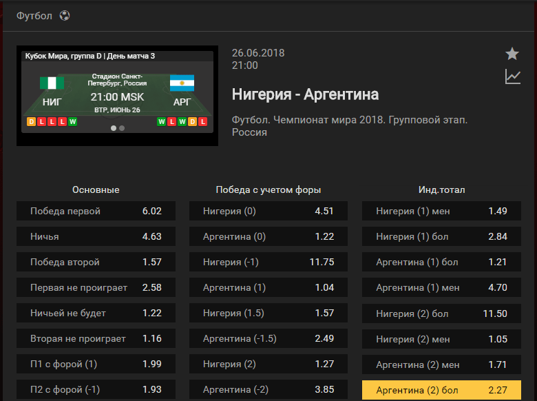Screen dimensions: 537x401
Task: Select Нигерия (2) мен total at 1.05
Action: coord(441,339)
